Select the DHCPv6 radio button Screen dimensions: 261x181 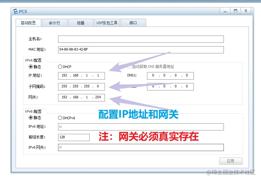point(60,118)
